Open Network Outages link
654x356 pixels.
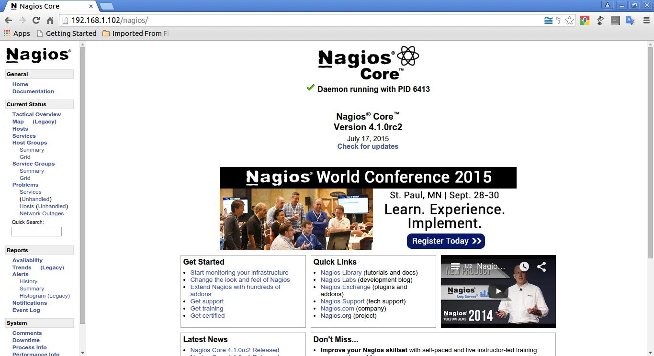click(x=42, y=213)
